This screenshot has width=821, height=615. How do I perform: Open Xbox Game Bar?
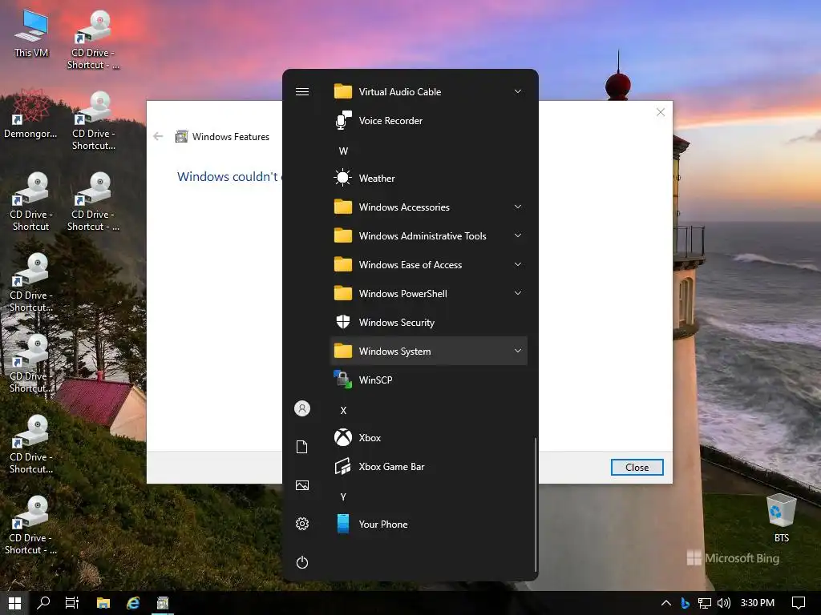pos(429,467)
